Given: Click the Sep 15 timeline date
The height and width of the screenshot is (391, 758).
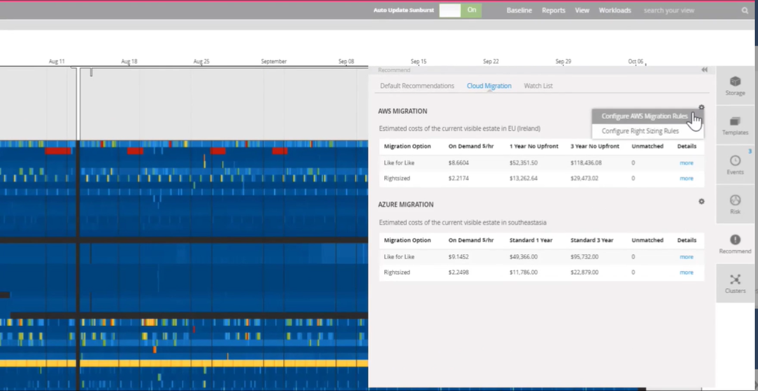Looking at the screenshot, I should tap(418, 61).
